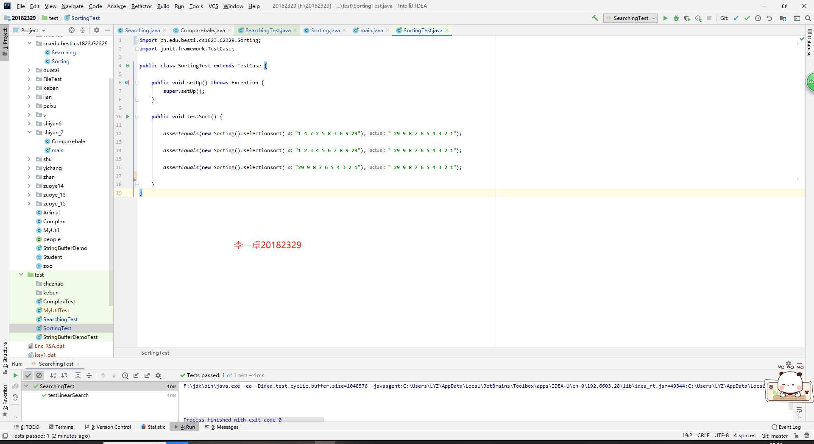Click the Git commit checkmark icon
The image size is (814, 444).
coord(747,18)
